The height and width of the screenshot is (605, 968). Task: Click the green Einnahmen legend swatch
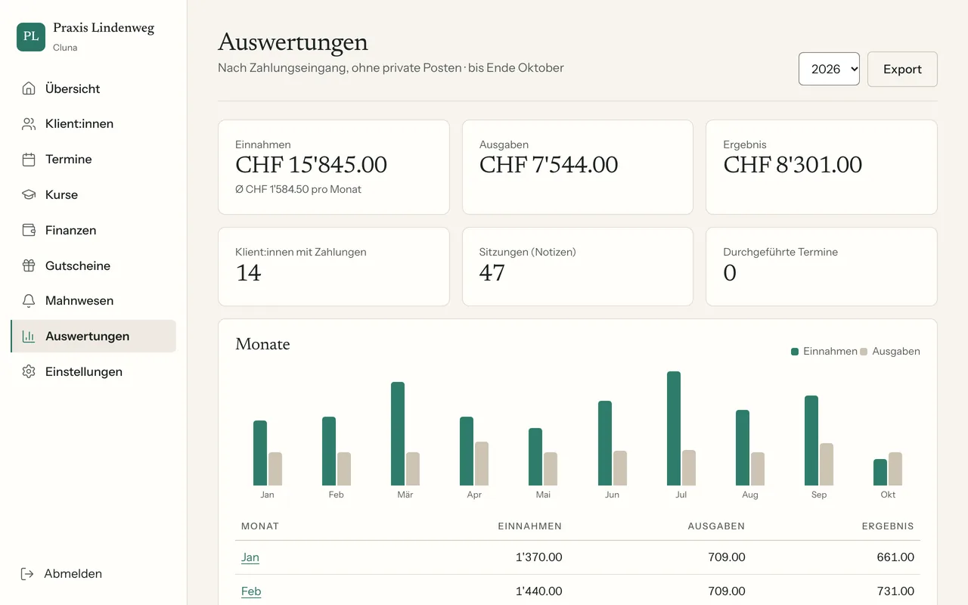pyautogui.click(x=795, y=352)
